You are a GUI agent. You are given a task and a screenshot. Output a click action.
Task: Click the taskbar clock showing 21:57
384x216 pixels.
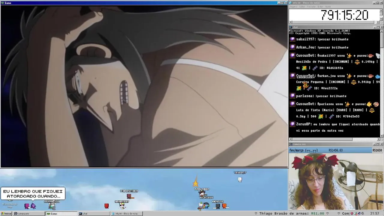pos(375,214)
